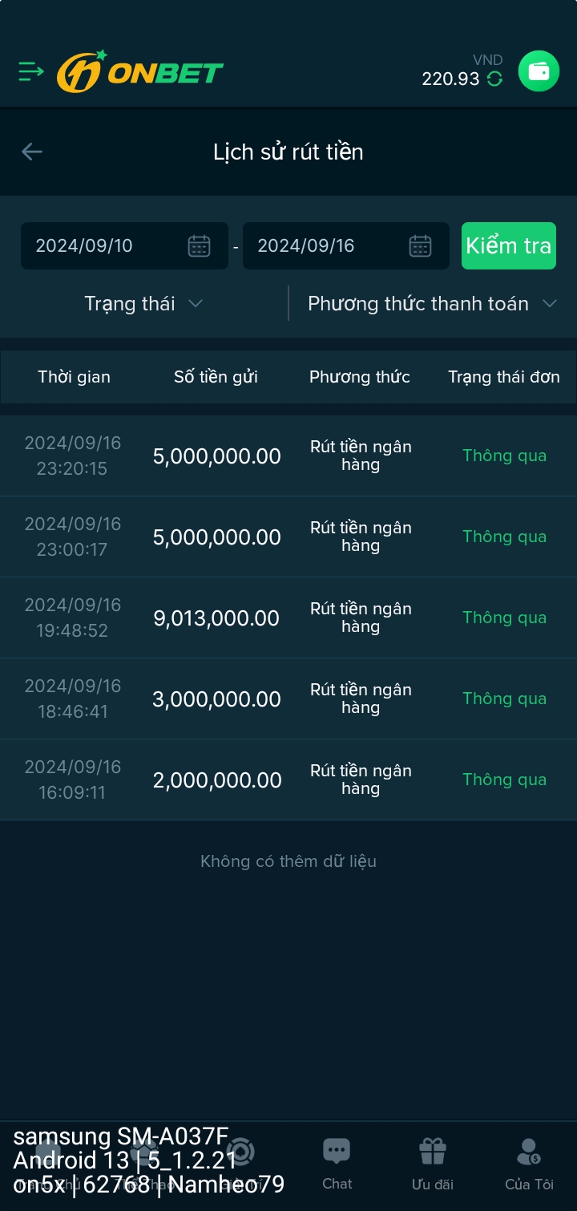Switch to the Ưu đãi tab
Image resolution: width=577 pixels, height=1211 pixels.
(433, 1164)
